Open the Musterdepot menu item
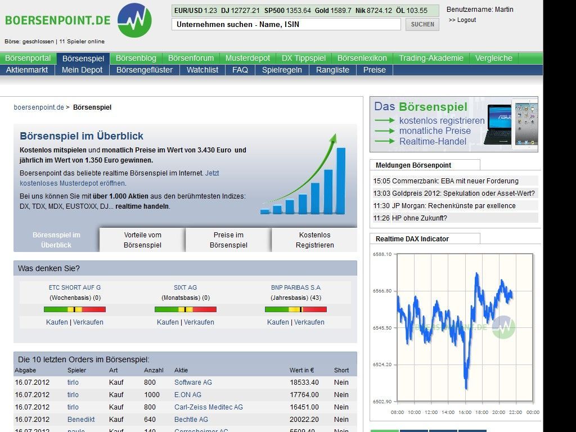The width and height of the screenshot is (576, 432). (x=247, y=58)
